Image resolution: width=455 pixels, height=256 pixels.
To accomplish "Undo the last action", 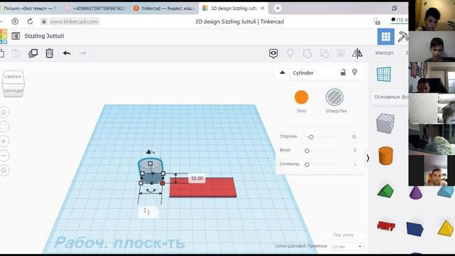I will pyautogui.click(x=67, y=53).
